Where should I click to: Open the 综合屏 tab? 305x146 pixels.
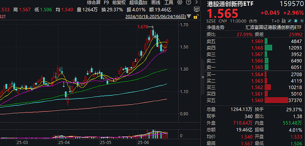[x=94, y=2]
